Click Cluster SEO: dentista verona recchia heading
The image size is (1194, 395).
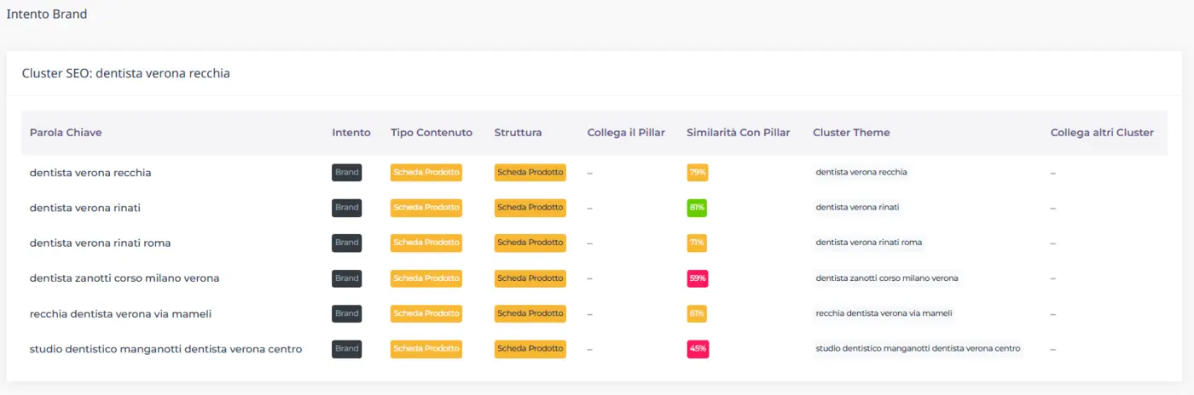(x=126, y=74)
